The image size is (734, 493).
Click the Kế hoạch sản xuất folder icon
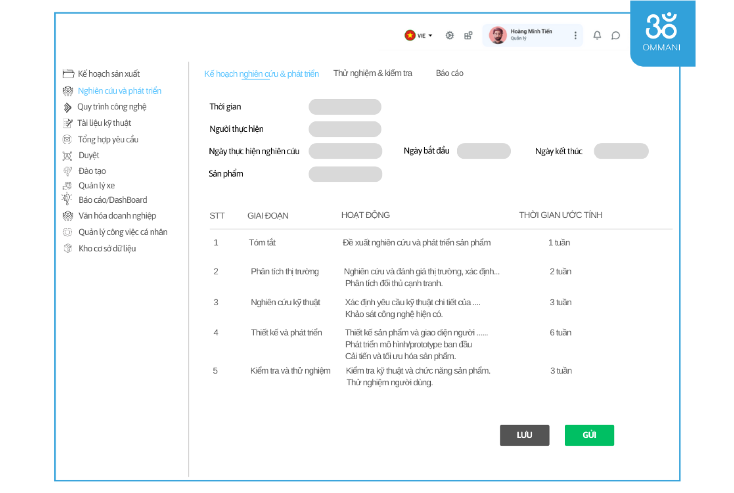click(x=68, y=74)
